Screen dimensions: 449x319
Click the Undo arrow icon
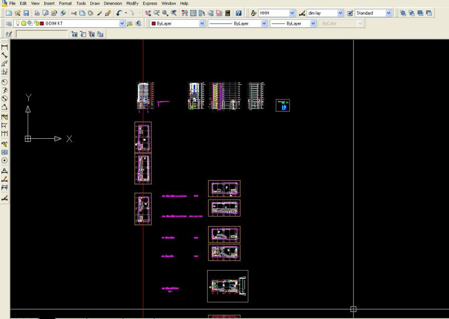click(119, 13)
